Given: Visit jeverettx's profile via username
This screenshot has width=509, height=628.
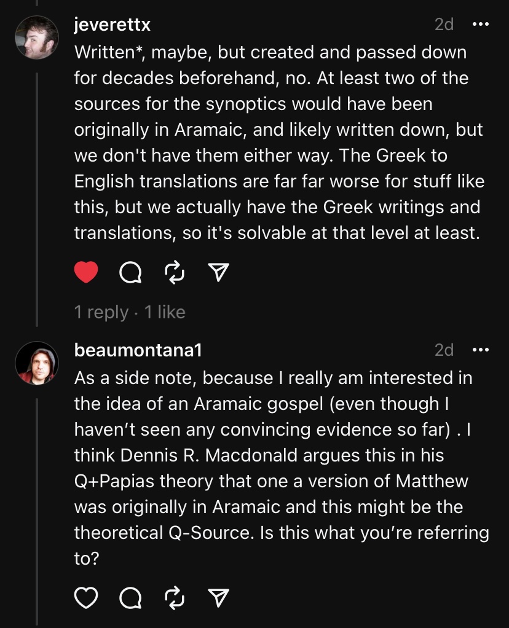Looking at the screenshot, I should pyautogui.click(x=112, y=25).
